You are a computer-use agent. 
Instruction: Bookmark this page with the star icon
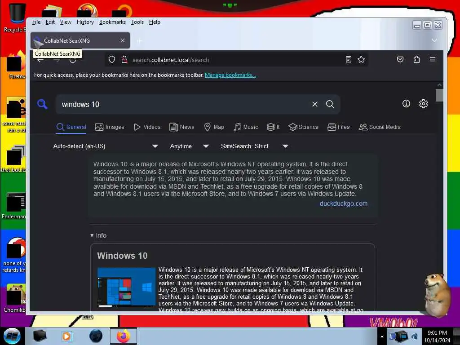361,60
